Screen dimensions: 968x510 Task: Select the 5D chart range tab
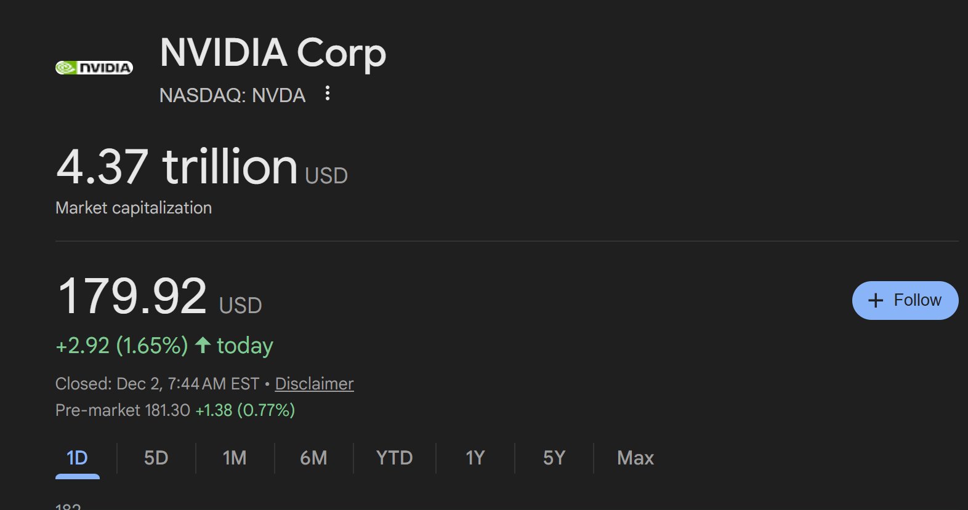(x=155, y=458)
